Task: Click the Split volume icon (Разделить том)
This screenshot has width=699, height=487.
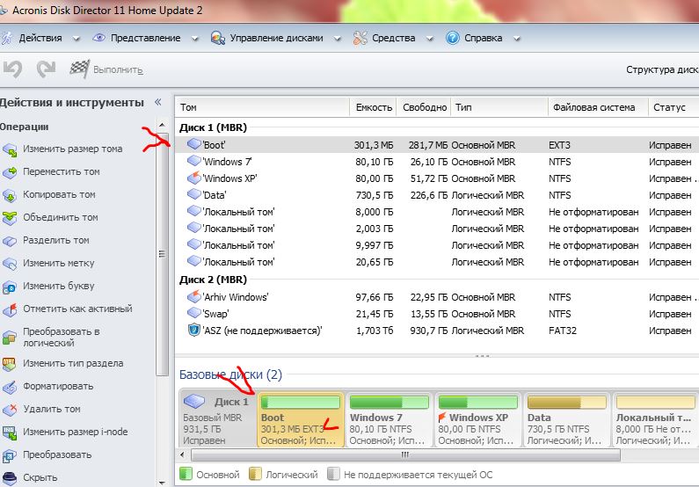Action: pyautogui.click(x=10, y=241)
